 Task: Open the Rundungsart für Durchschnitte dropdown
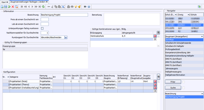click(x=66, y=37)
